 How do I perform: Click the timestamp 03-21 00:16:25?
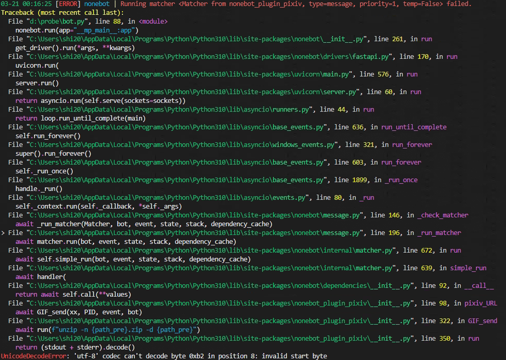pos(27,4)
